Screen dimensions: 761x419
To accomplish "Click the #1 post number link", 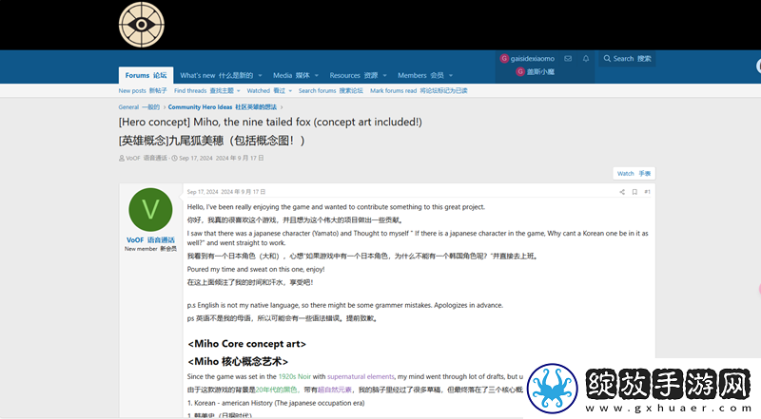I will 648,192.
